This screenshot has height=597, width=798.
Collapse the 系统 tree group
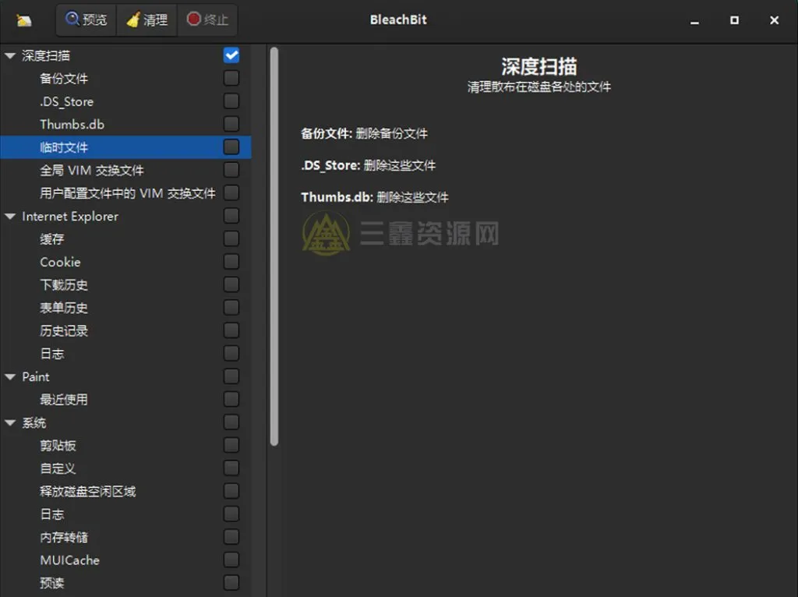click(10, 422)
